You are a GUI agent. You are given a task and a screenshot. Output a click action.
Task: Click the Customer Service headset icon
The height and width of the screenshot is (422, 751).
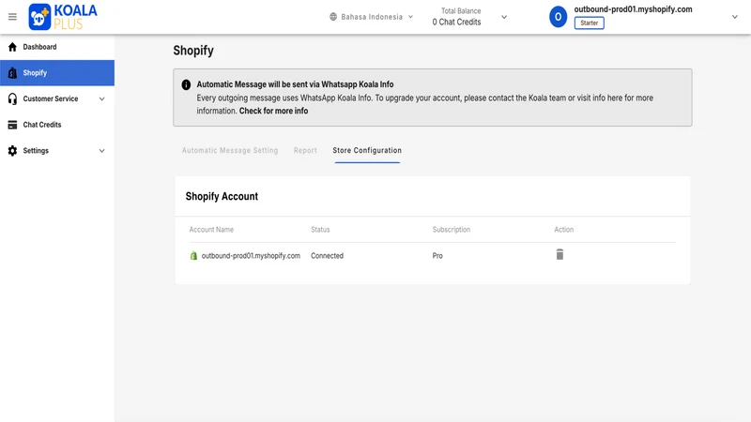pos(12,98)
